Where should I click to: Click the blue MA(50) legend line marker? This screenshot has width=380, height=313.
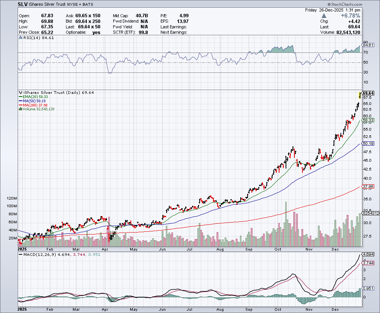click(21, 101)
